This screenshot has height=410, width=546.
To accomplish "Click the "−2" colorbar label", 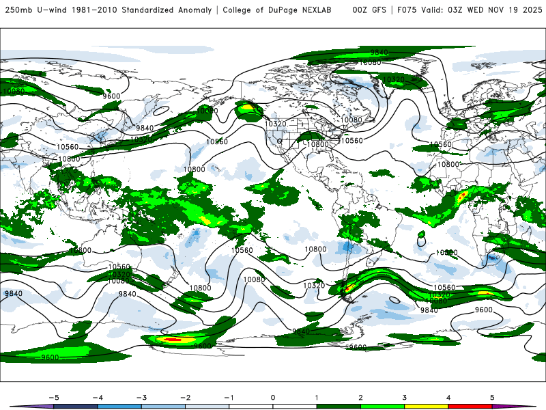I will 185,398.
